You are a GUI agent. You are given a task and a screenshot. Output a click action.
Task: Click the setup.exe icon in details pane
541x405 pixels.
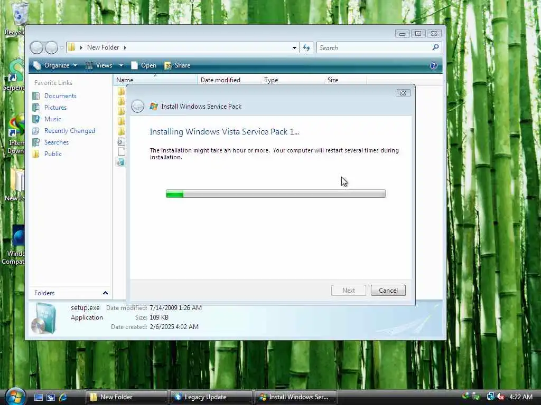coord(44,319)
